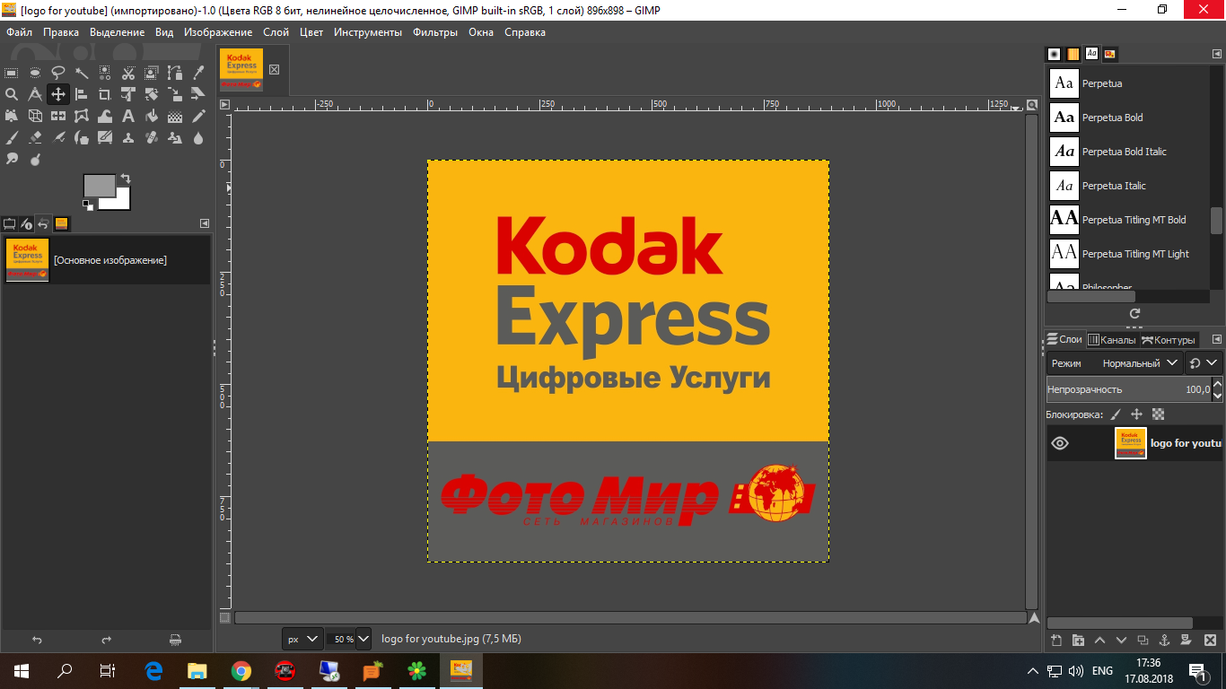
Task: Toggle lock pixels brush icon
Action: [x=1116, y=414]
